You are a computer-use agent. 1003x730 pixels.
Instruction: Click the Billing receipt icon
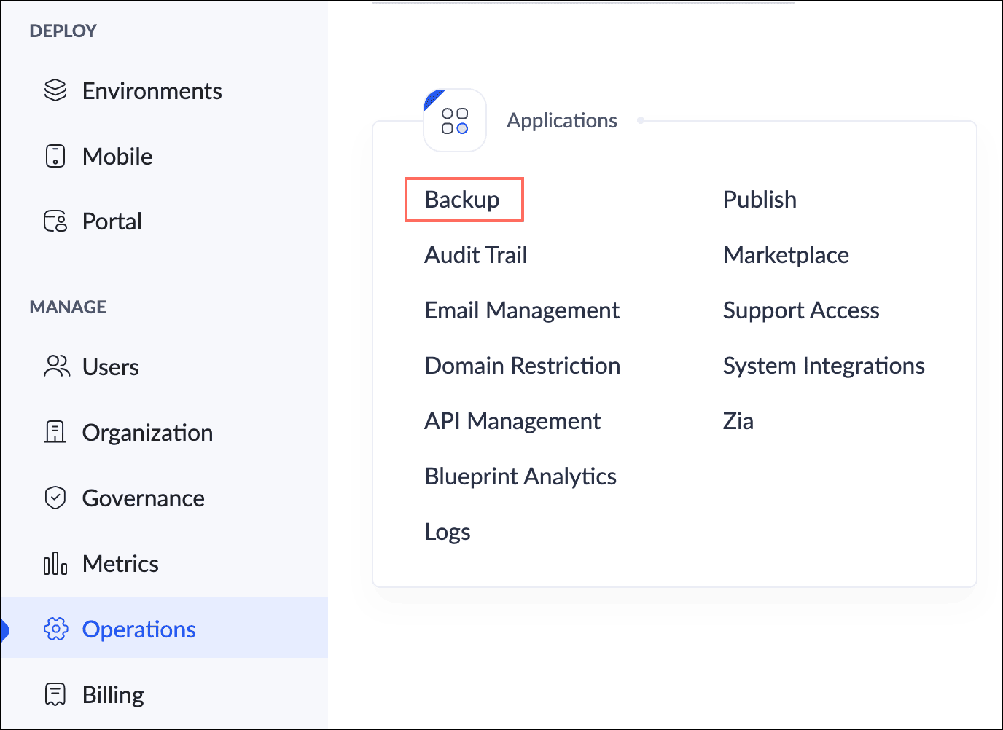[55, 694]
